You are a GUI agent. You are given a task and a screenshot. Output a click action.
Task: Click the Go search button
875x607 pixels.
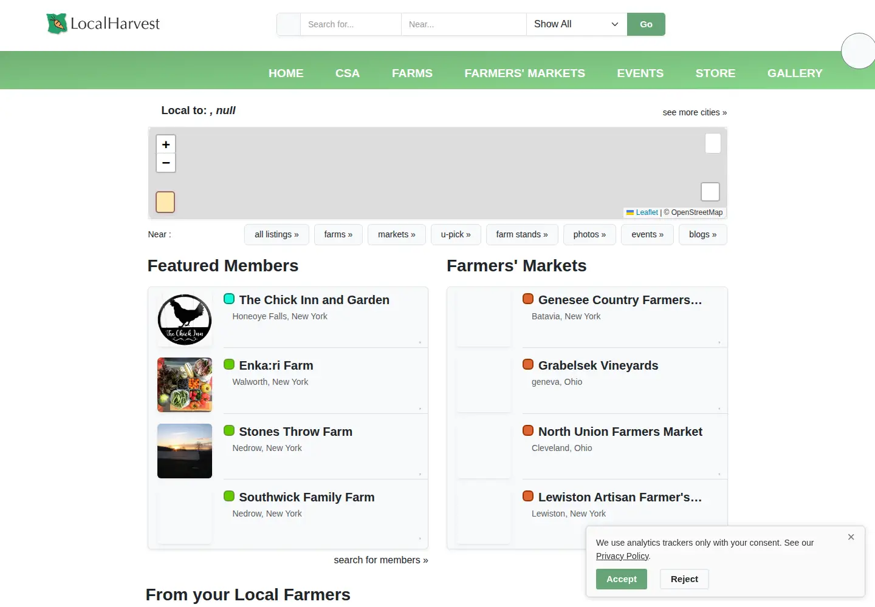tap(646, 24)
